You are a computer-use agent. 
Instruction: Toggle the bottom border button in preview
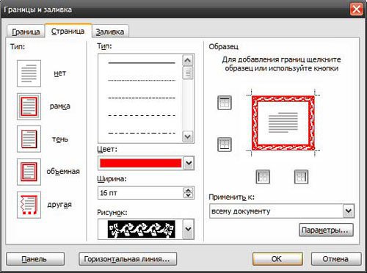point(225,145)
